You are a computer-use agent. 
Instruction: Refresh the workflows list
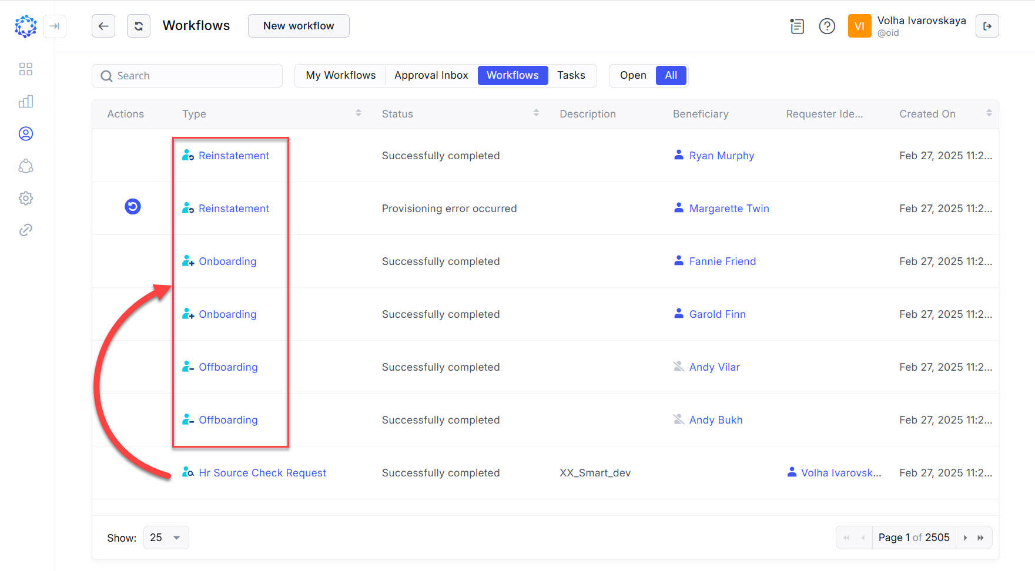[x=139, y=26]
